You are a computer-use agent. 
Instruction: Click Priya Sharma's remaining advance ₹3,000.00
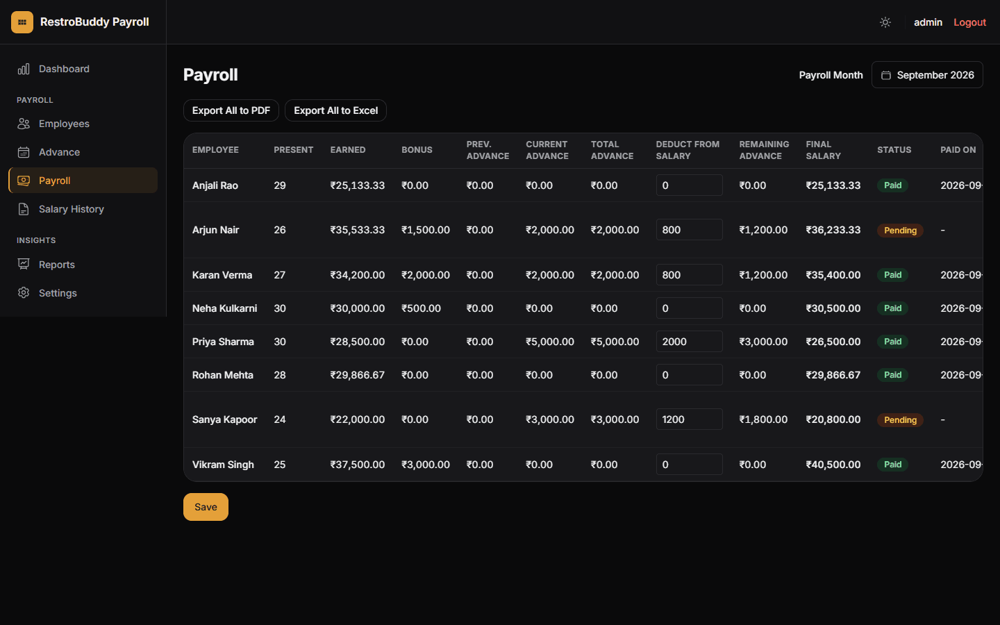pyautogui.click(x=763, y=342)
